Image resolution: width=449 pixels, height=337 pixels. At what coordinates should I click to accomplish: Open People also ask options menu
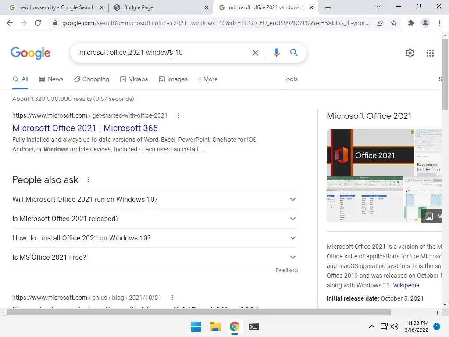(x=88, y=179)
